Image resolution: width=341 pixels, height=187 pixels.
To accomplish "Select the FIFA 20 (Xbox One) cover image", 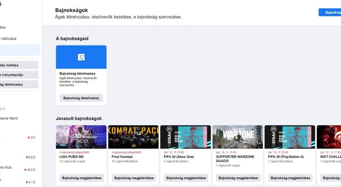I will click(x=186, y=137).
